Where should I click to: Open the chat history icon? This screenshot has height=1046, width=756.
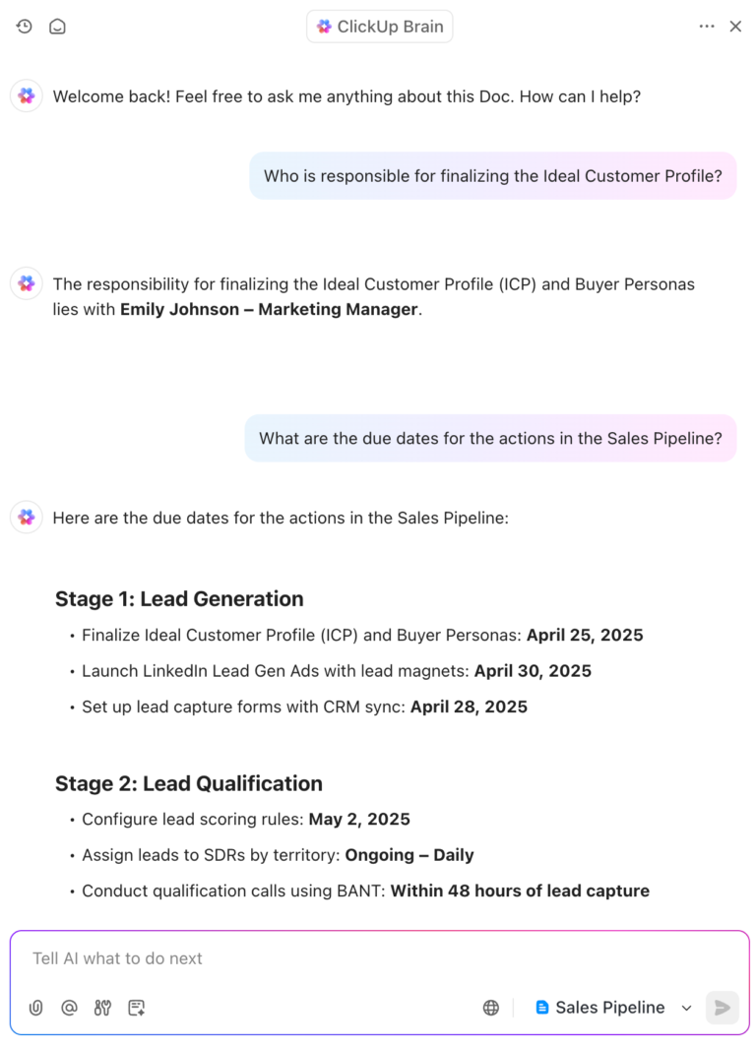pos(24,26)
